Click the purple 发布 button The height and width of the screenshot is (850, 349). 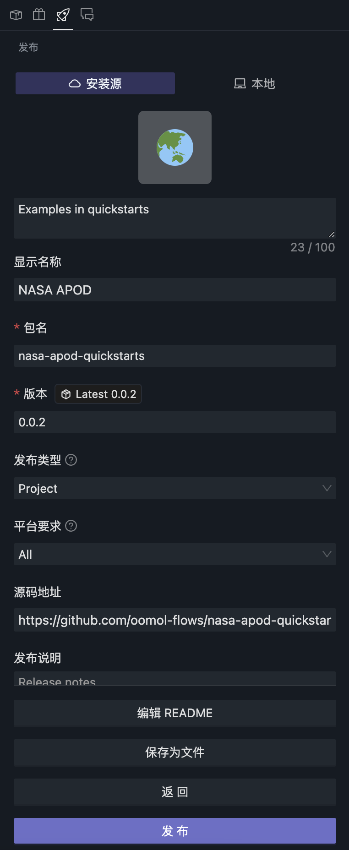[175, 831]
